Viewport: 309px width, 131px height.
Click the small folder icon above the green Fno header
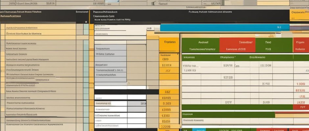point(271,35)
